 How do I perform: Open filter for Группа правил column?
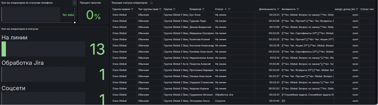click(132, 9)
